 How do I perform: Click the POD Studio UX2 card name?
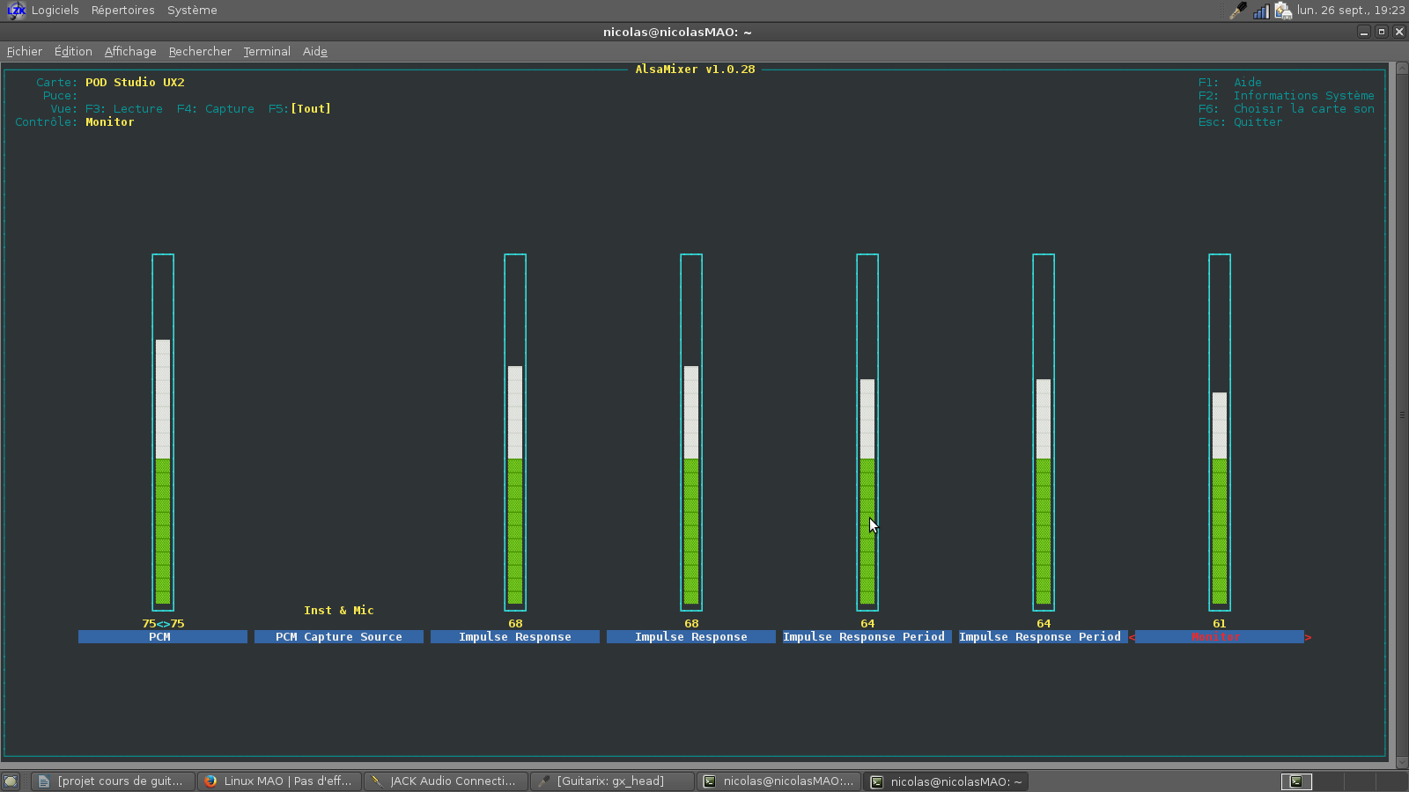[x=135, y=83]
